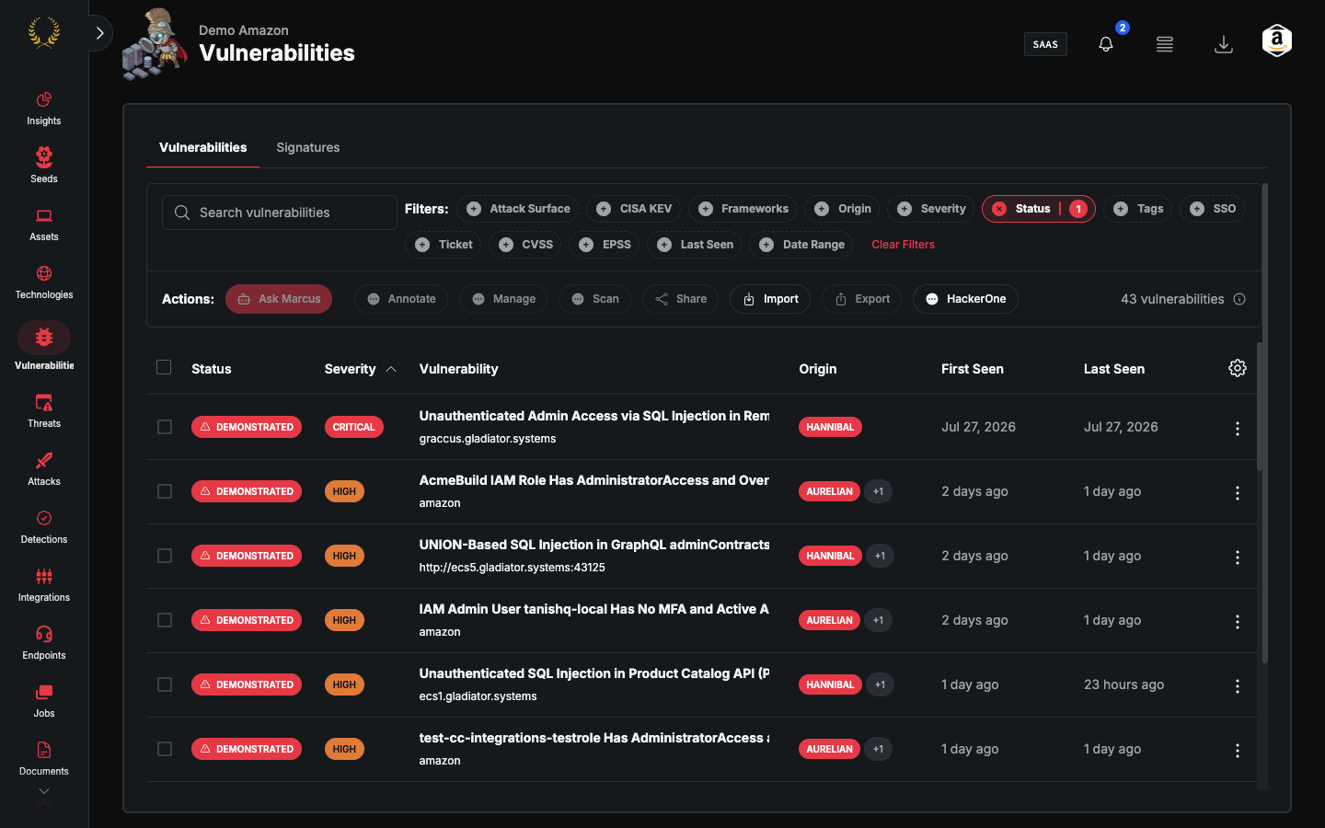
Task: Expand the sidebar with the arrow button
Action: point(99,33)
